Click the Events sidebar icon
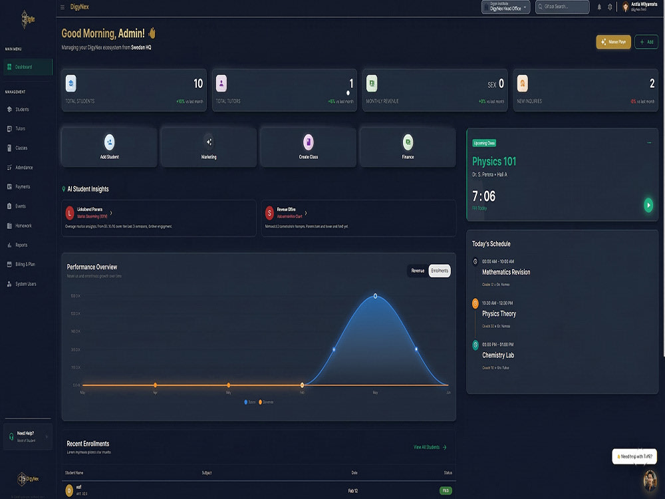 point(9,206)
